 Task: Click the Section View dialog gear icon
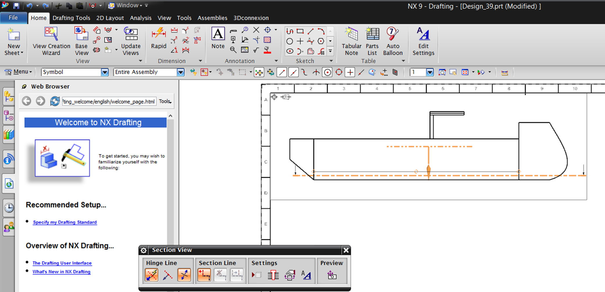(144, 250)
